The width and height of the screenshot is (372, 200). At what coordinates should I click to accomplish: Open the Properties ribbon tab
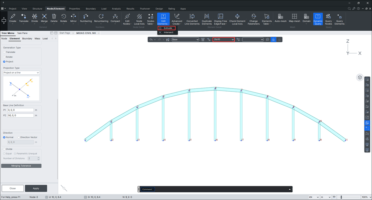coord(74,9)
